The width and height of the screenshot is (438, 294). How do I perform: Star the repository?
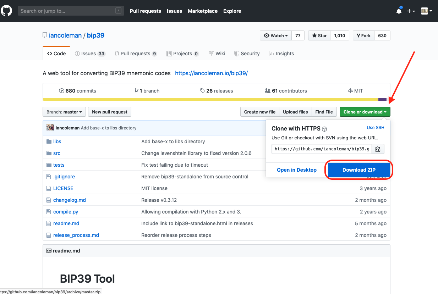319,35
